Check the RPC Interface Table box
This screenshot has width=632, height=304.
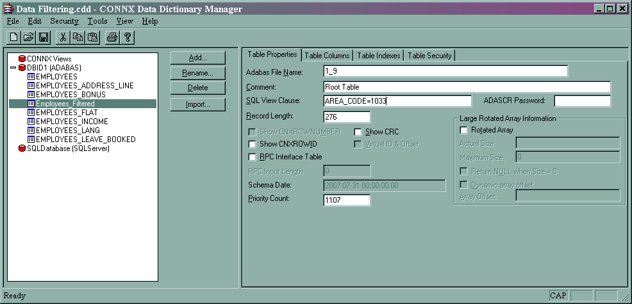tap(253, 157)
